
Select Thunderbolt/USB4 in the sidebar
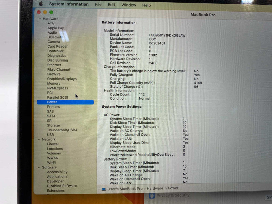(x=62, y=130)
